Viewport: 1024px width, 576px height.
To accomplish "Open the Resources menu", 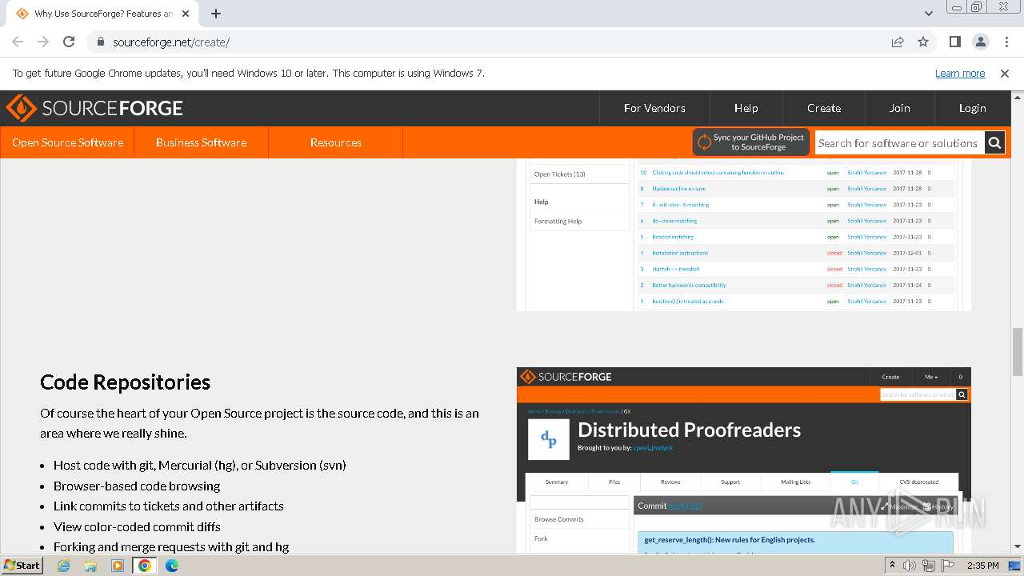I will 335,142.
